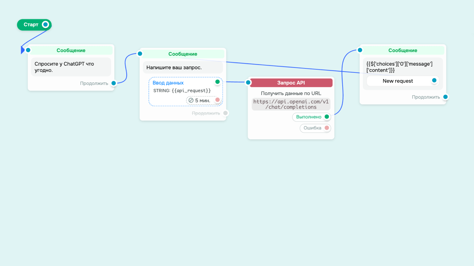This screenshot has height=266, width=474.
Task: Click the STRING: {{api_request}} variable text
Action: [x=182, y=91]
